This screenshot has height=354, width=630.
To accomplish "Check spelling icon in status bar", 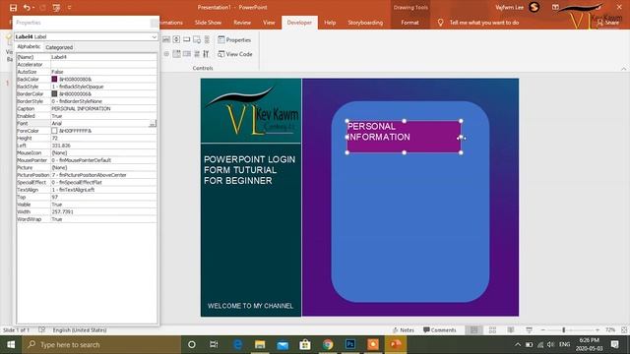I will tap(41, 330).
